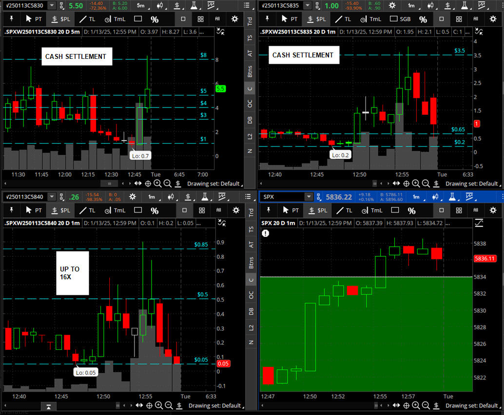Open Studies flask icon in C5835 chart header
Image resolution: width=504 pixels, height=415 pixels.
coord(465,5)
